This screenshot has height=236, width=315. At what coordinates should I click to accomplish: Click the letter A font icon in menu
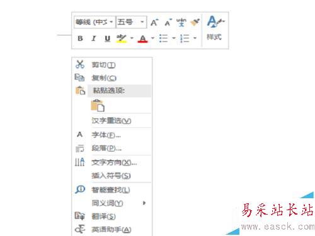[x=79, y=134]
